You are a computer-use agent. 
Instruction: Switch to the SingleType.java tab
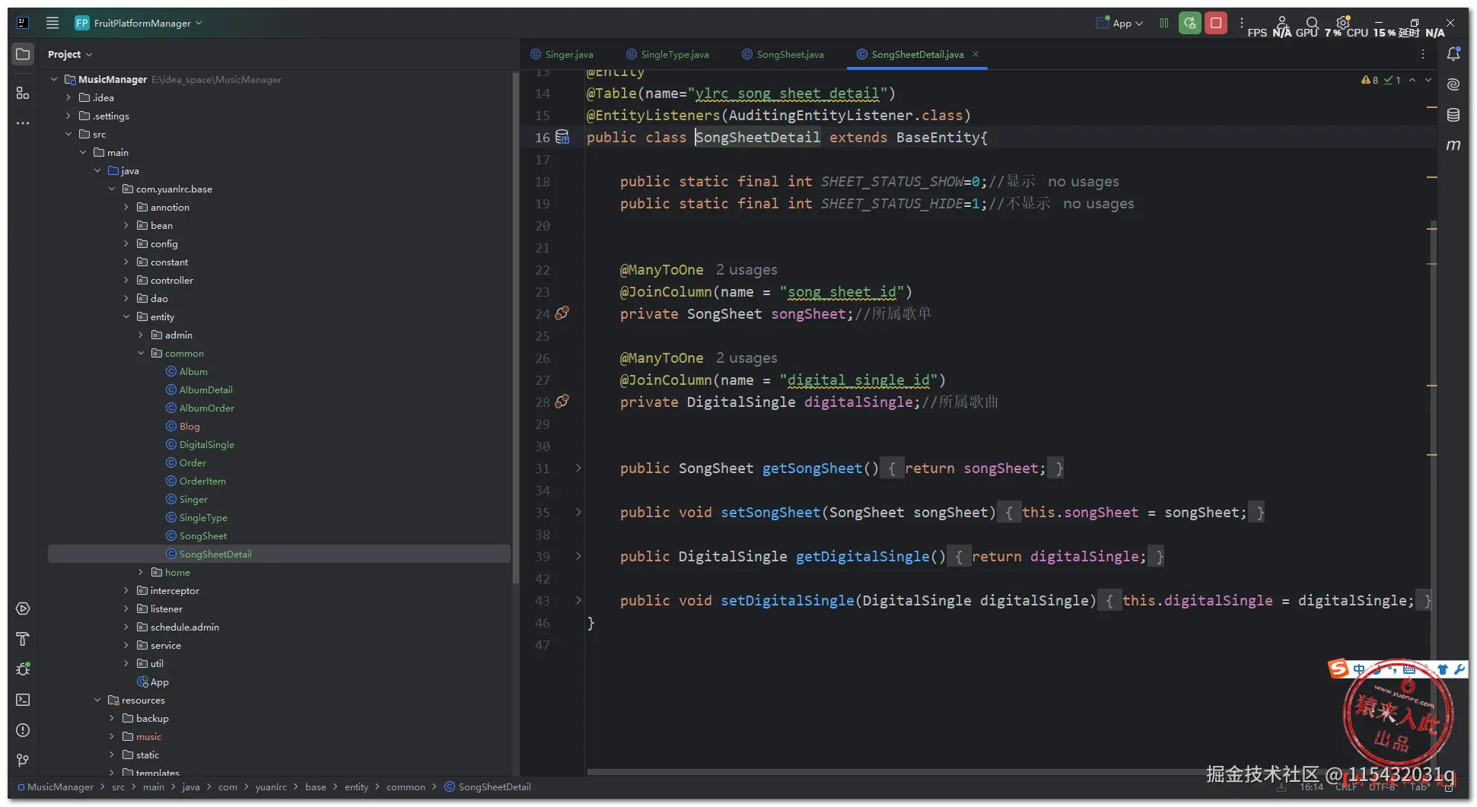[667, 54]
